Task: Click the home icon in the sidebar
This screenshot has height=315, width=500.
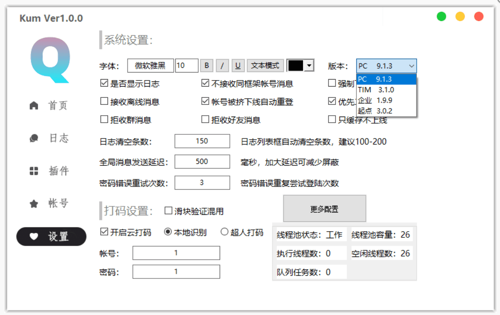Action: 34,106
